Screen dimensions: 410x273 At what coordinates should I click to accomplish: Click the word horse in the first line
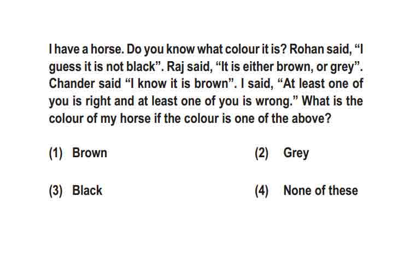107,49
